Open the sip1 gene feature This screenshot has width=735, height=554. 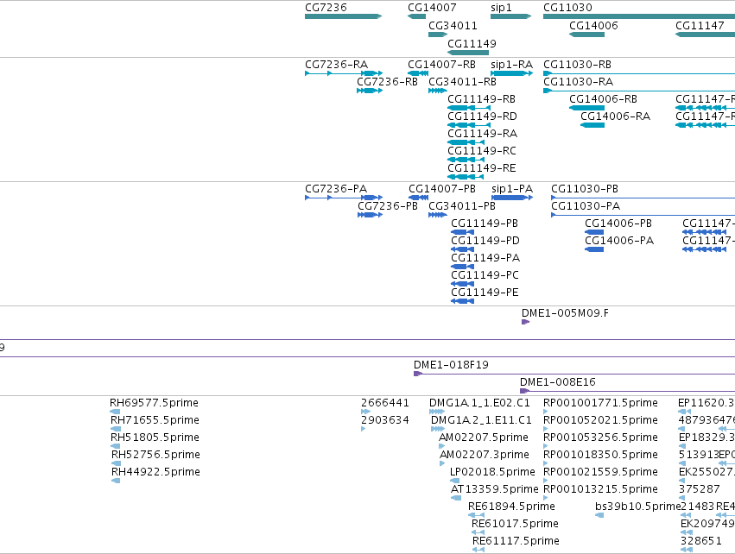coord(511,16)
